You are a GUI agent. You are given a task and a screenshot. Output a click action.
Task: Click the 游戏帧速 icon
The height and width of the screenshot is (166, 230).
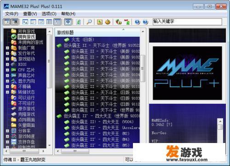point(14,136)
